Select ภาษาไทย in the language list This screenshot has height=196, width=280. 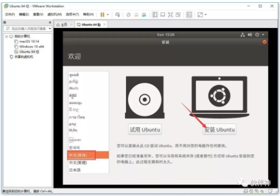(x=88, y=117)
